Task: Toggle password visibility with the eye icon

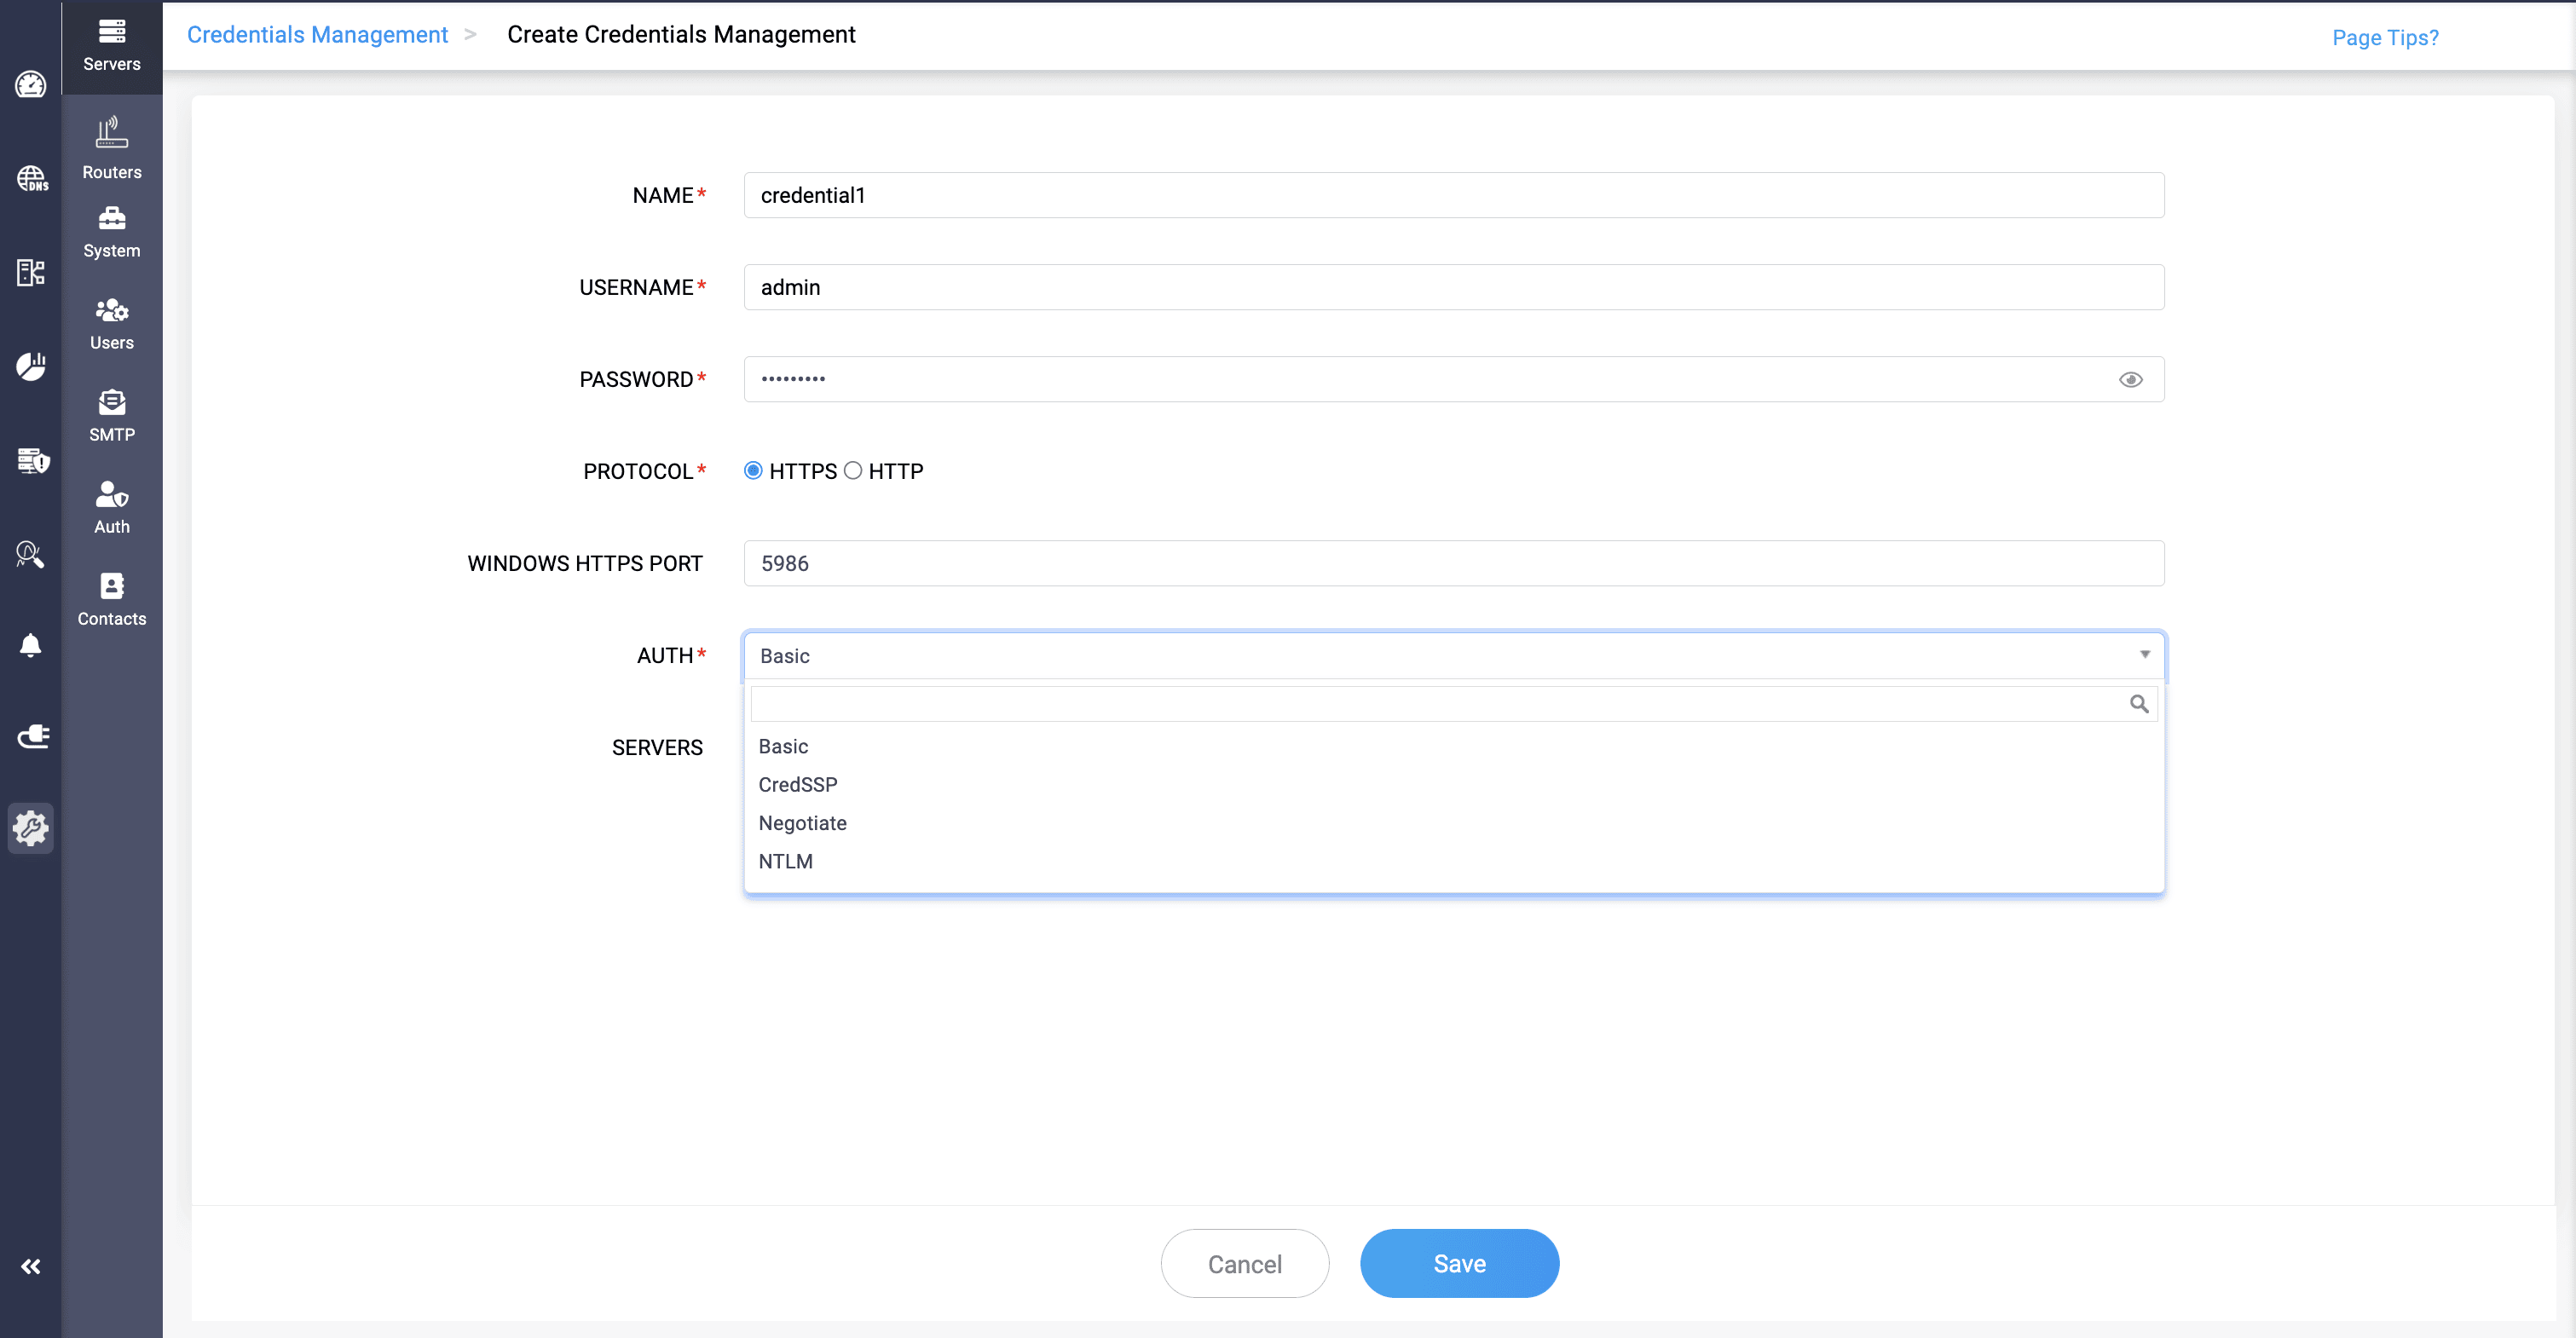Action: (x=2131, y=379)
